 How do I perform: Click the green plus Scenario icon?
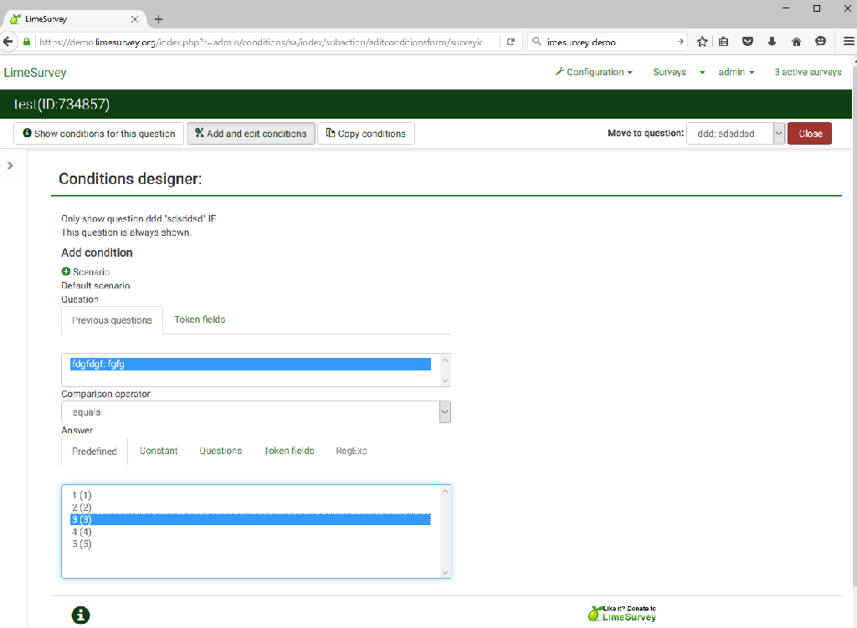tap(66, 272)
